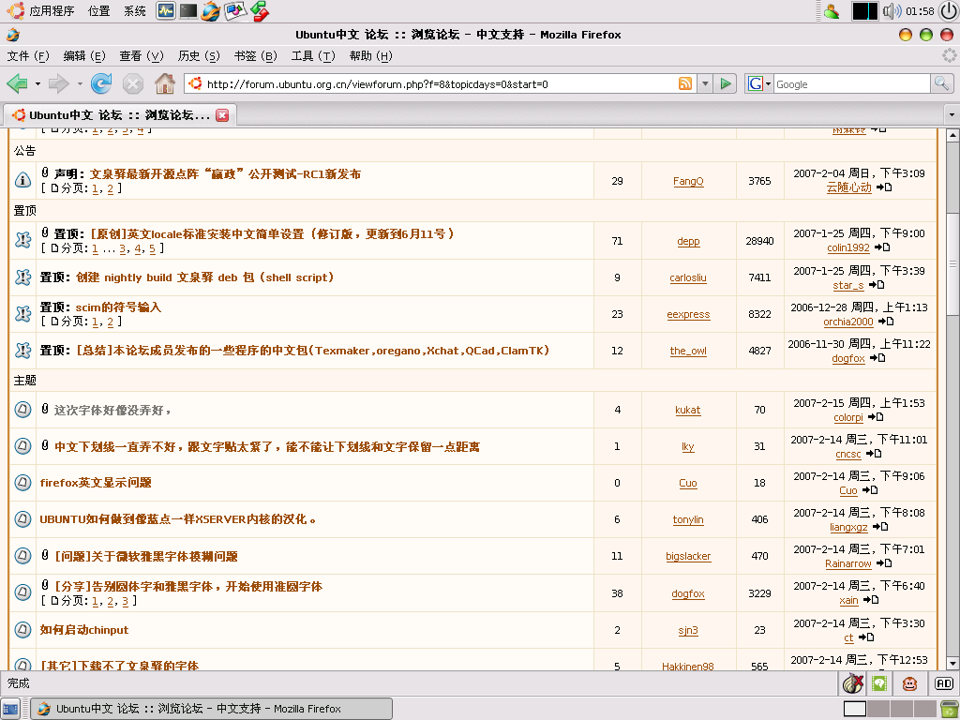Open the 位置 panel menu

pyautogui.click(x=98, y=11)
